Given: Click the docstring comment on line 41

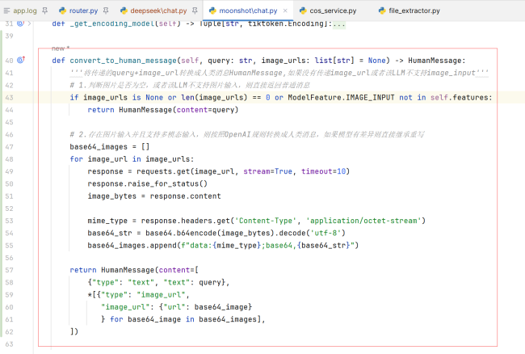Looking at the screenshot, I should pyautogui.click(x=279, y=73).
